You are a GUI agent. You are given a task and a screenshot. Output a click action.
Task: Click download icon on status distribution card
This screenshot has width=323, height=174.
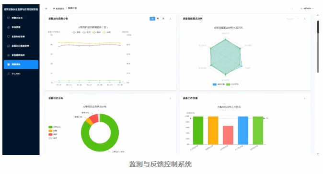pyautogui.click(x=170, y=98)
